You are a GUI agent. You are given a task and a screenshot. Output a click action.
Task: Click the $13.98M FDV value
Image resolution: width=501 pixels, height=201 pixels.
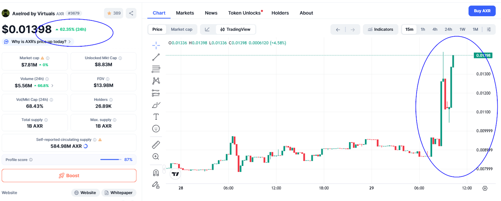[x=104, y=85]
